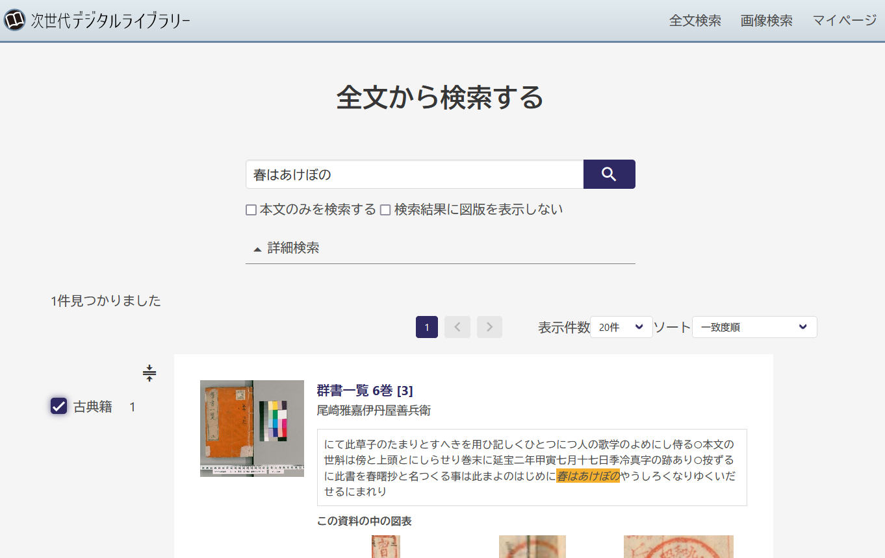The height and width of the screenshot is (558, 885).
Task: Uncheck the 古典籍 filter checkbox
Action: pyautogui.click(x=58, y=406)
